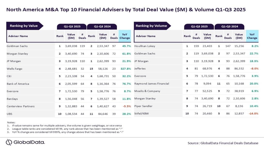264x148 pixels.
Task: Click the Piper Sandler adviser name
Action: pyautogui.click(x=143, y=106)
